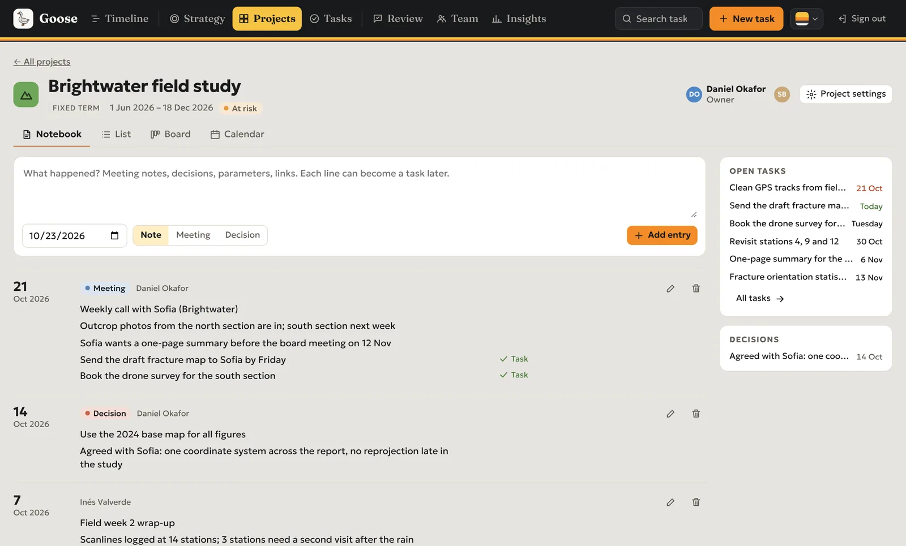Click the Add entry button
Screen dimensions: 906x546
[x=662, y=235]
